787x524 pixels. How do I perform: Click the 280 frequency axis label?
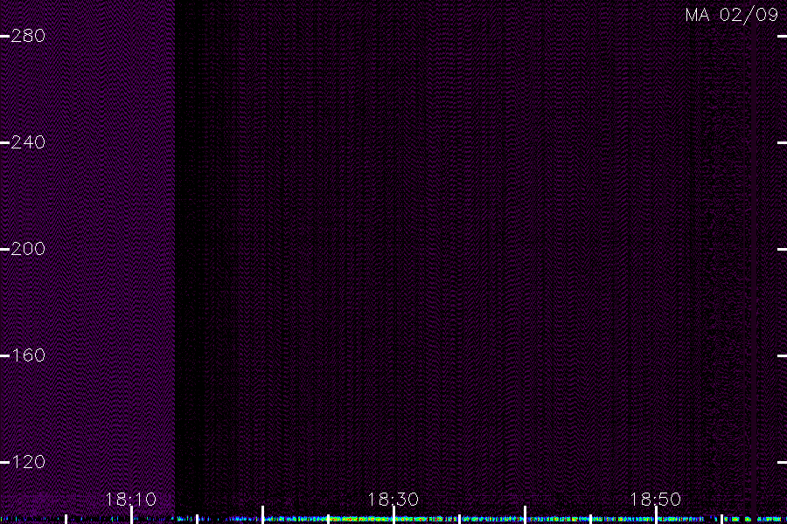coord(28,36)
